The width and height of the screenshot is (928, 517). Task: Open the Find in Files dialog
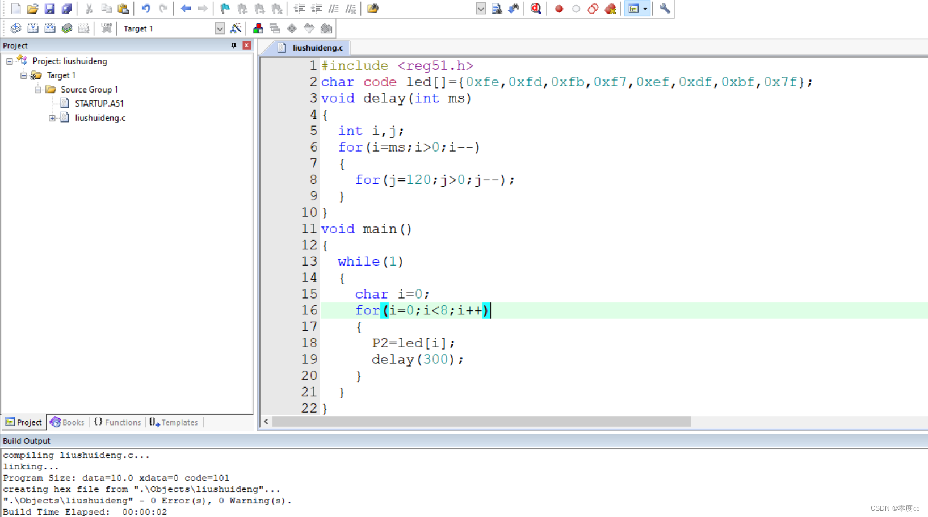pos(373,9)
